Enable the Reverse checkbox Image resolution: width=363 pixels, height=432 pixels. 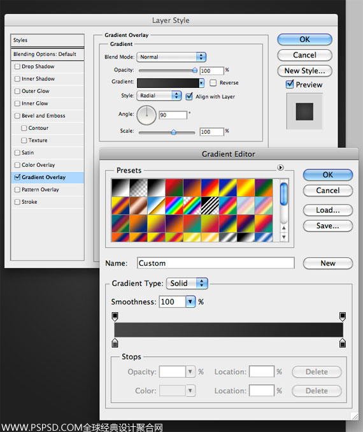pos(213,83)
